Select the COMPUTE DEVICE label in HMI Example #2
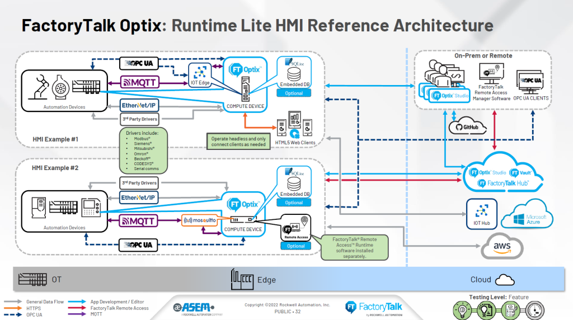This screenshot has width=573, height=320. [243, 229]
